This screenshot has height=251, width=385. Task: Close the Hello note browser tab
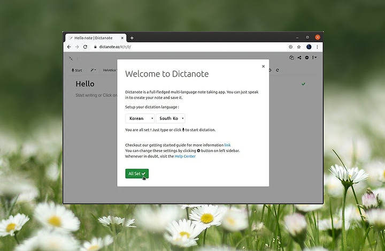click(x=122, y=38)
